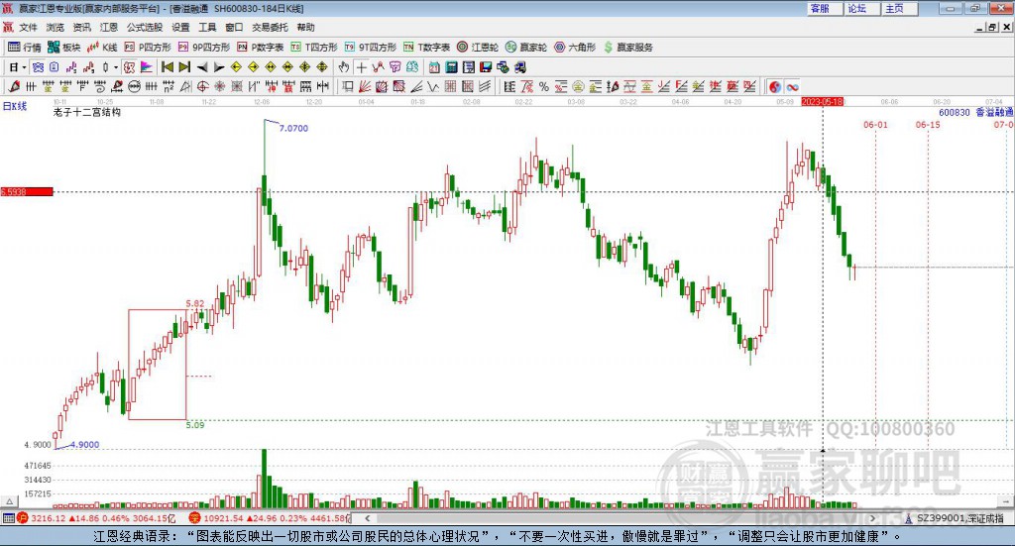Open the calendar icon in toolbar

(x=434, y=67)
